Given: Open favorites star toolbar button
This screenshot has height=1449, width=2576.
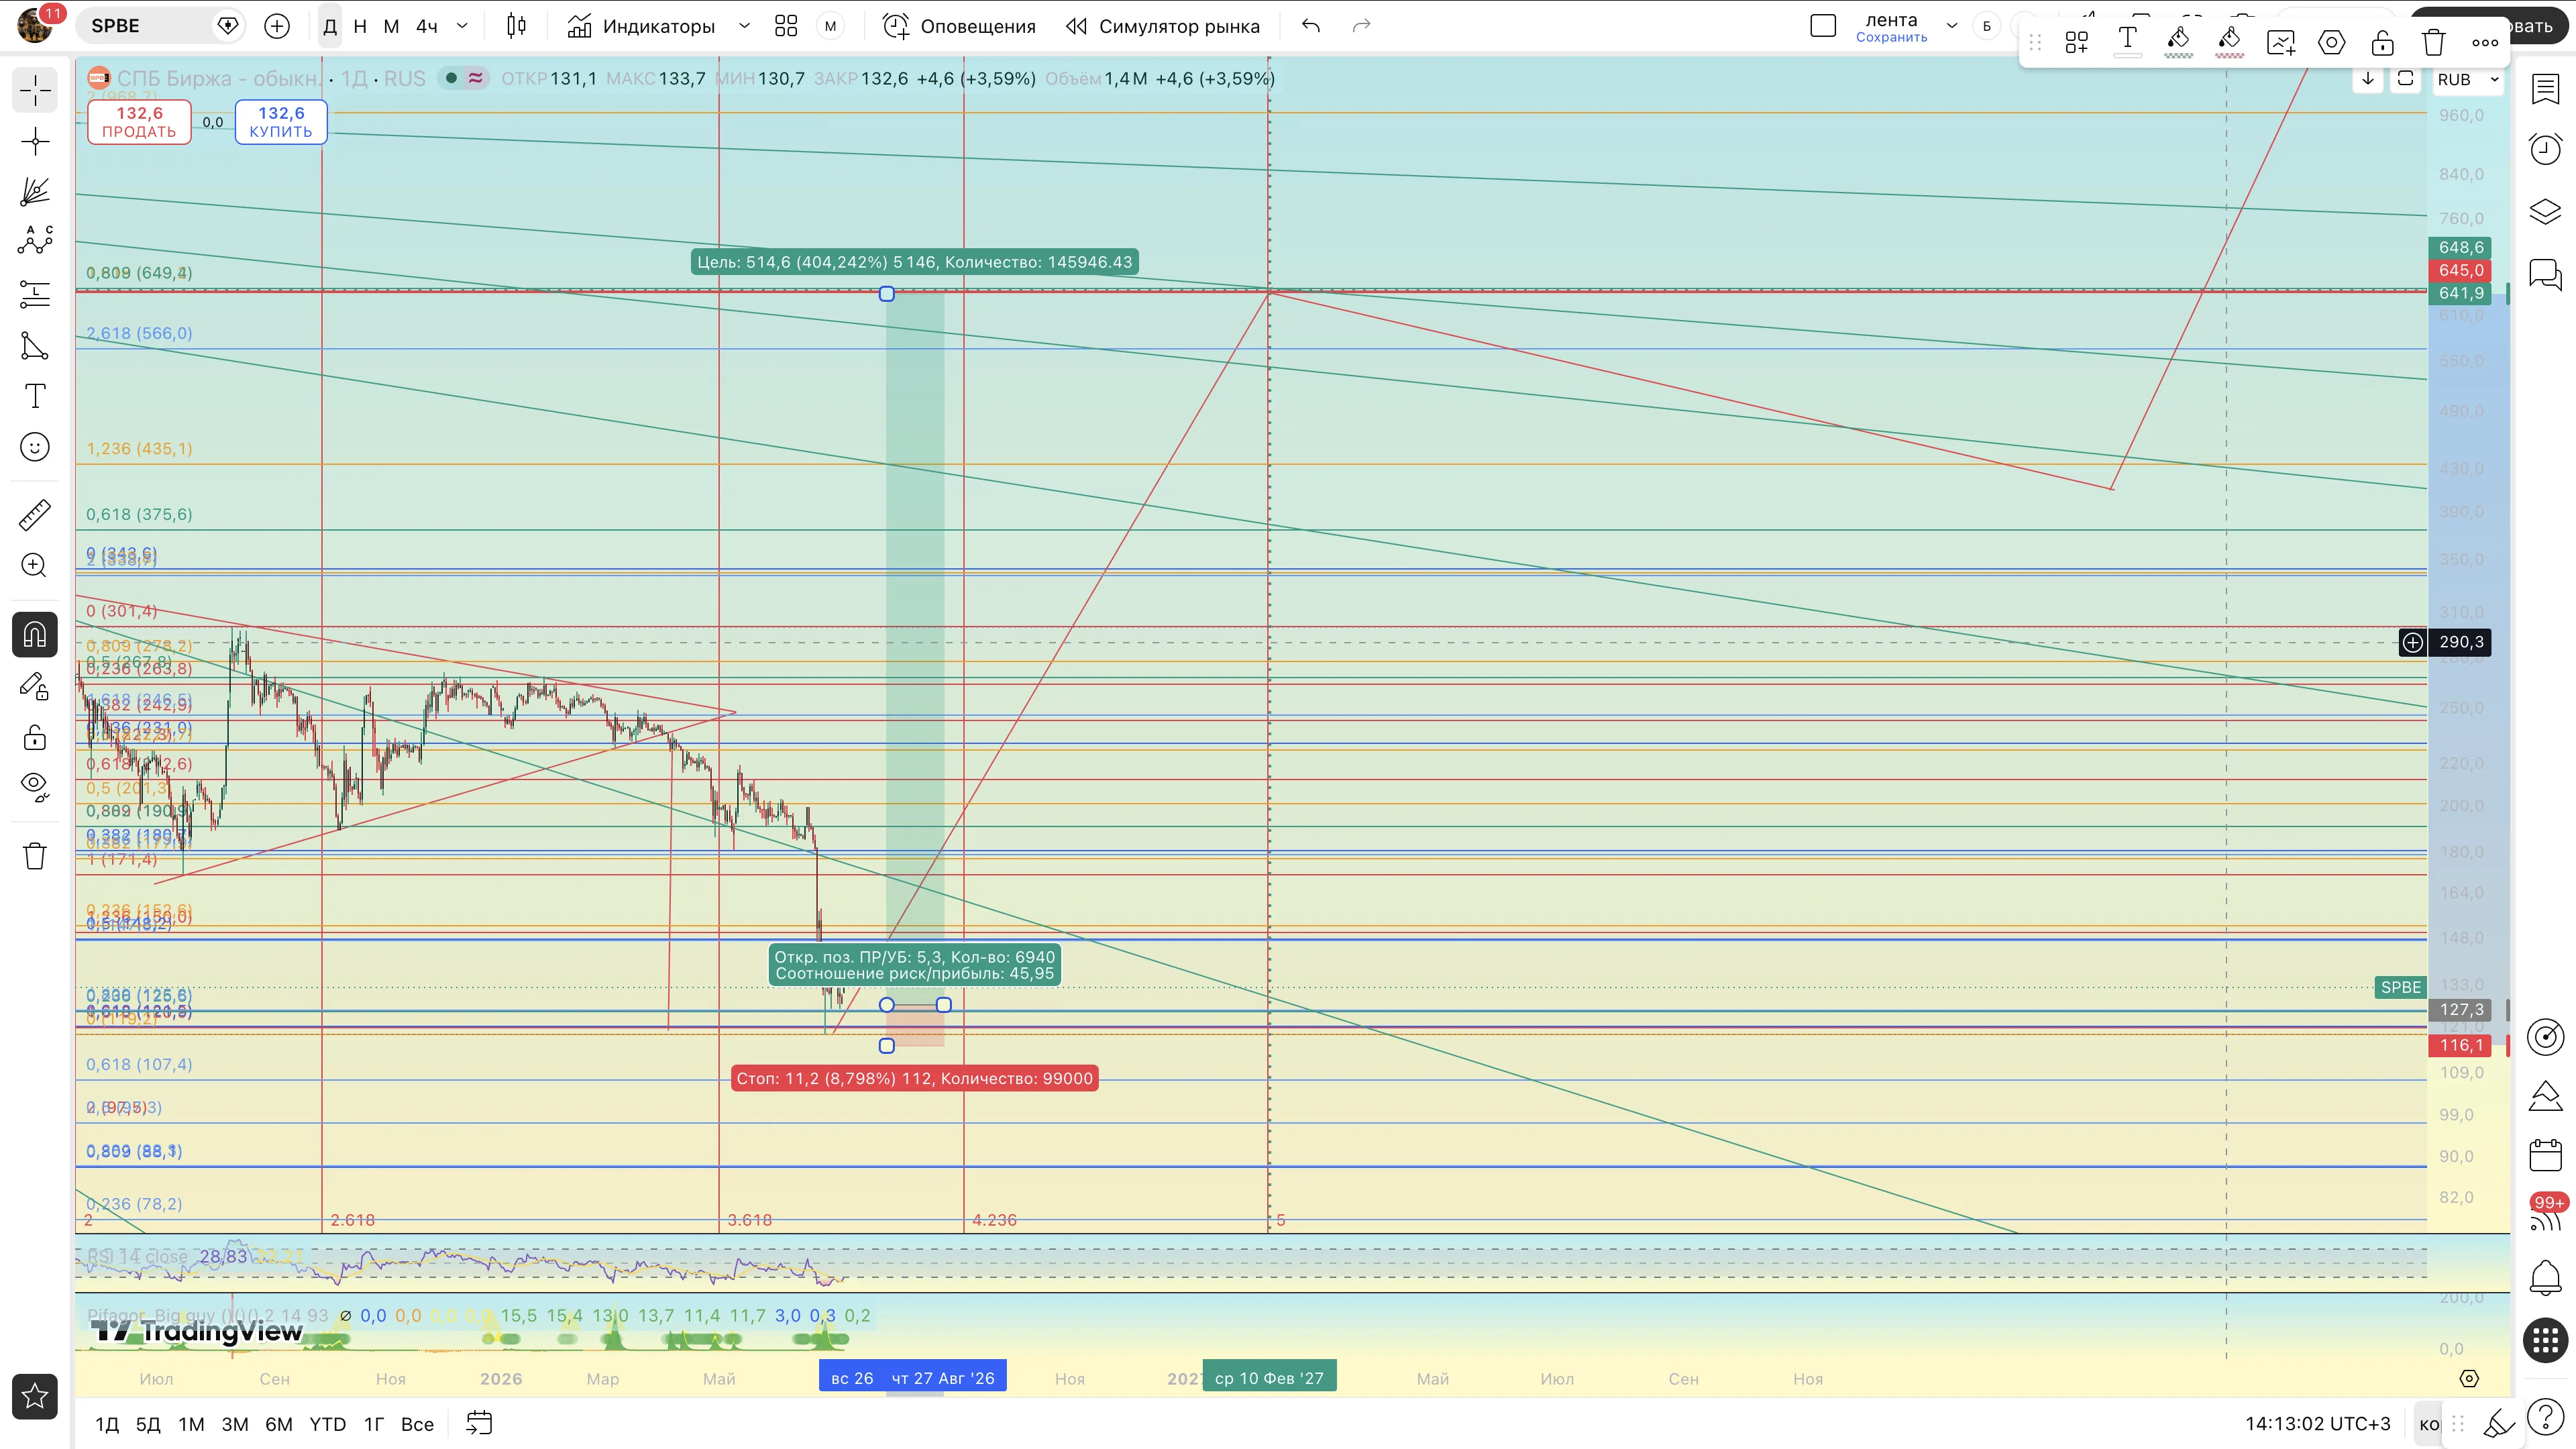Looking at the screenshot, I should click(35, 1396).
